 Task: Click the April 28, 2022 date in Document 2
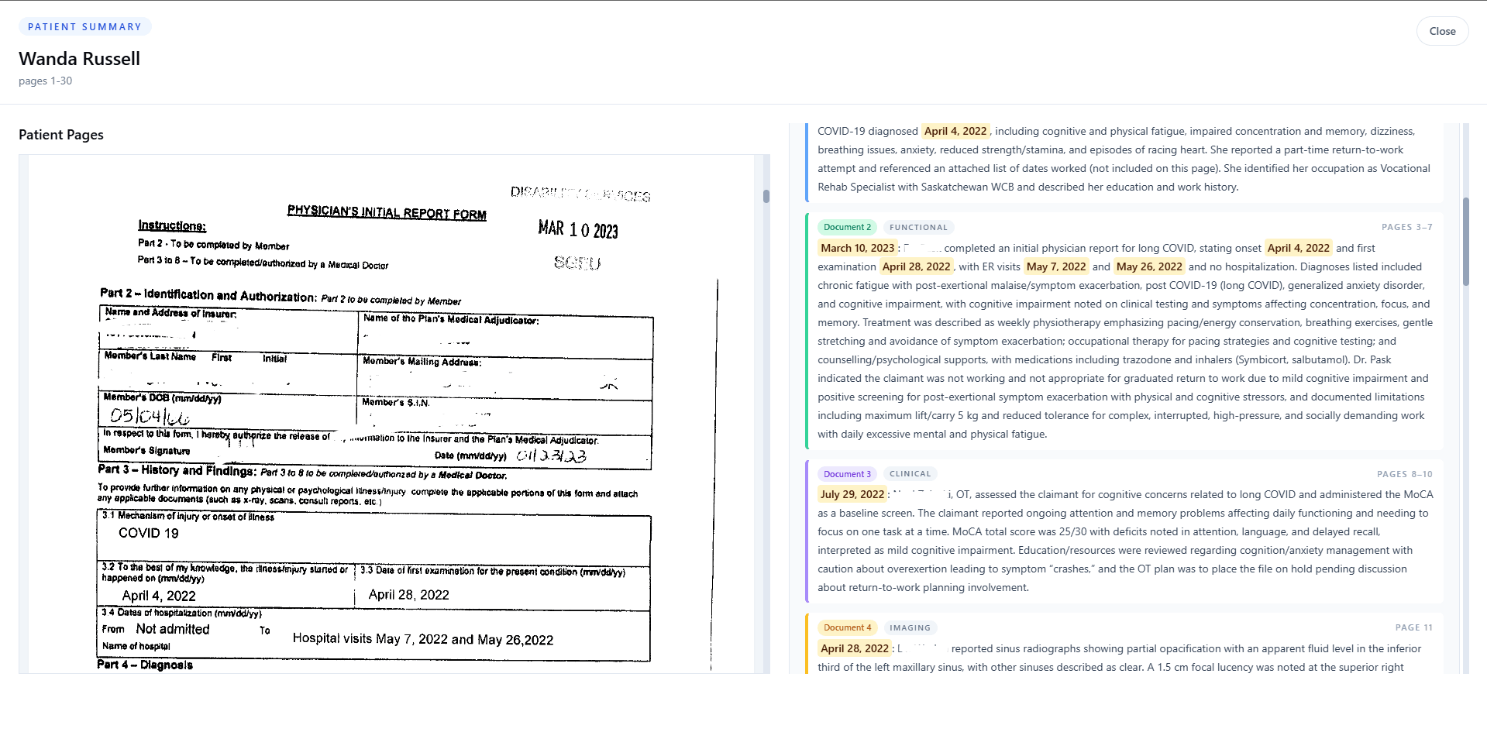[x=916, y=266]
